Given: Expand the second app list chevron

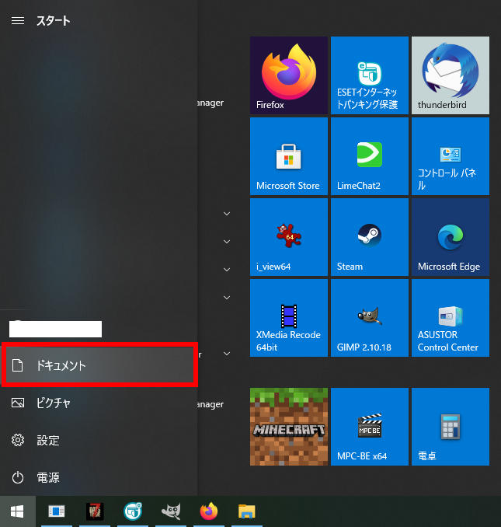Looking at the screenshot, I should tap(227, 242).
